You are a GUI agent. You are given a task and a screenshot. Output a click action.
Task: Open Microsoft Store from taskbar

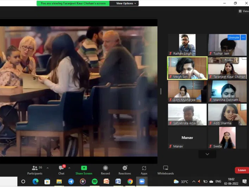tap(47, 181)
